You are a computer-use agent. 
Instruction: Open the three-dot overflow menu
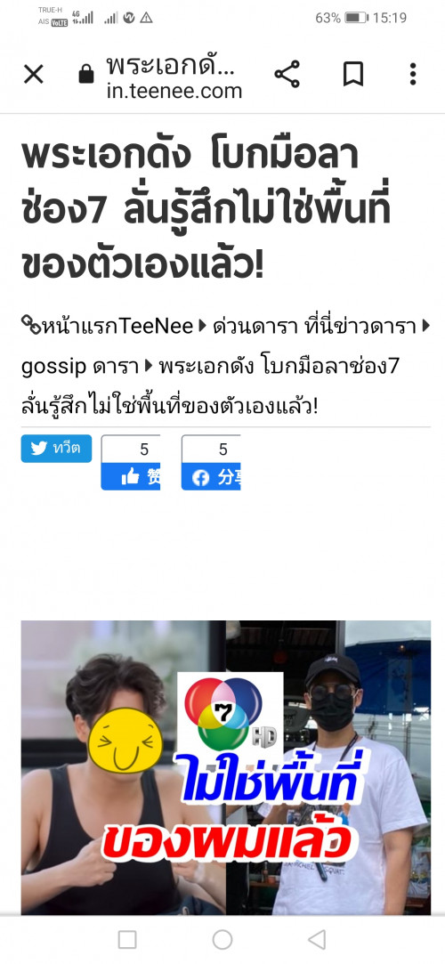(413, 75)
